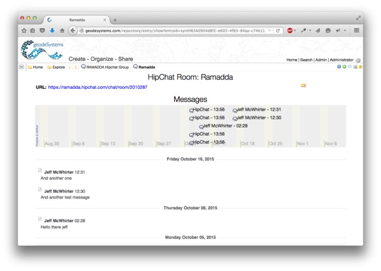Open the Administrator user link
381x271 pixels.
coord(342,60)
